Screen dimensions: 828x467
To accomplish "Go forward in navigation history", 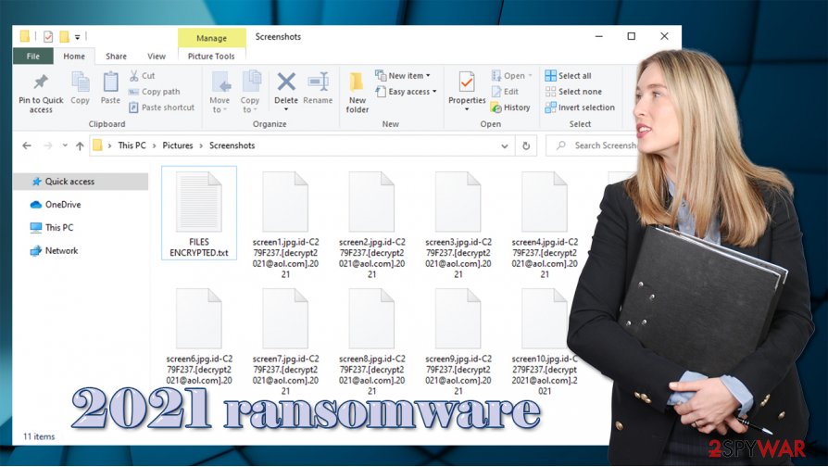I will tap(47, 145).
